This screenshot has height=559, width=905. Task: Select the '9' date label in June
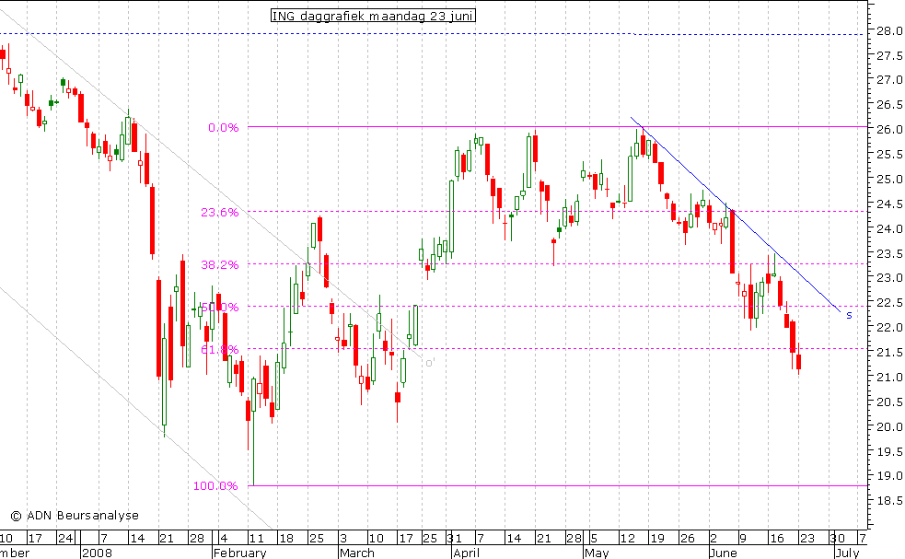coord(742,538)
